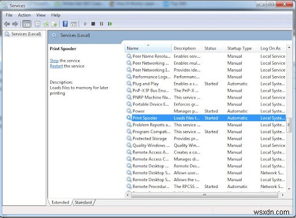The width and height of the screenshot is (296, 218).
Task: Open the Help menu
Action: pyautogui.click(x=55, y=15)
